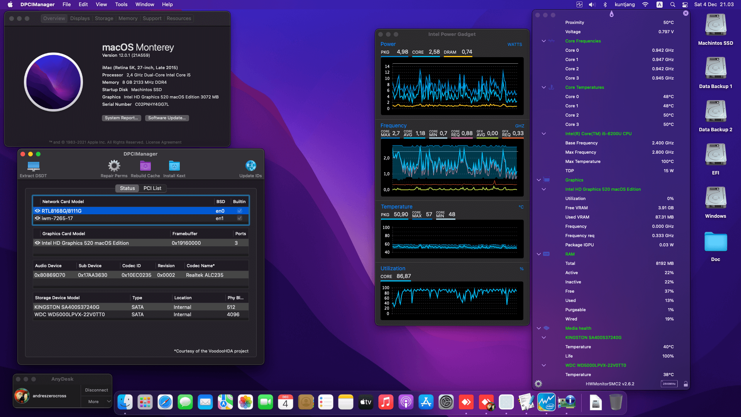Click Disconnect in AnyDesk window
741x417 pixels.
point(96,390)
